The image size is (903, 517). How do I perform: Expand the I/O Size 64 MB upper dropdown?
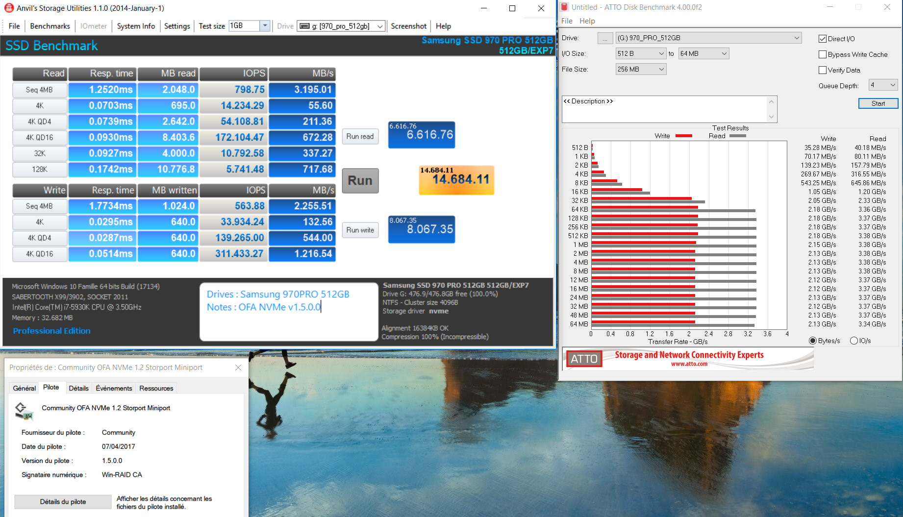(724, 53)
